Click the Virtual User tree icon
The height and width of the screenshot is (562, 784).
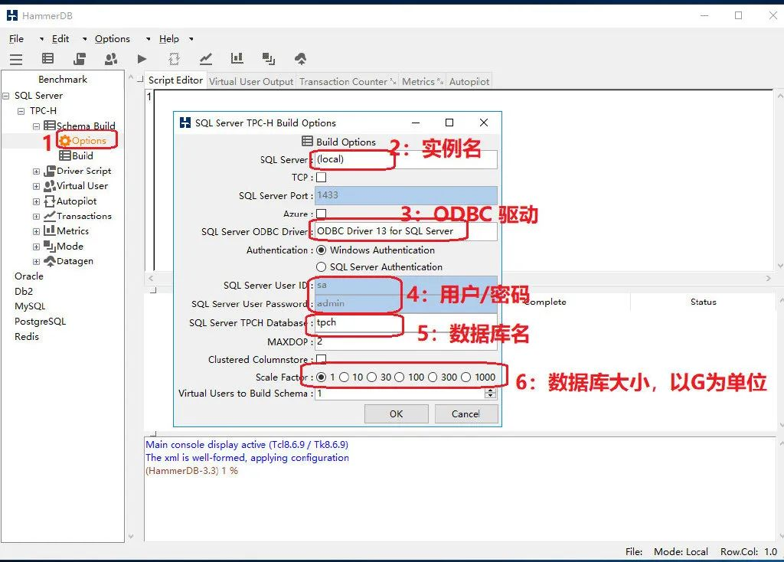pos(50,186)
